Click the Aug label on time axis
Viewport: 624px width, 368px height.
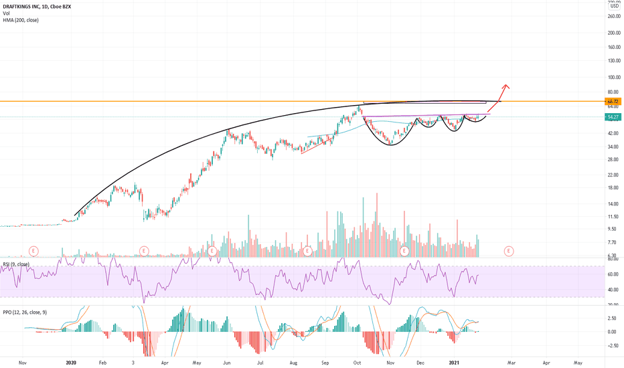coord(293,363)
